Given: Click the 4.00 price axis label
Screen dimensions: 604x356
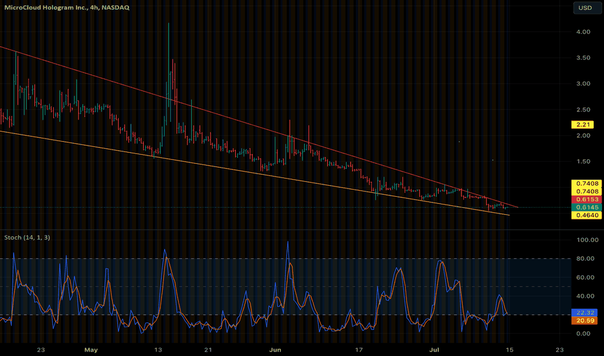Looking at the screenshot, I should (583, 32).
